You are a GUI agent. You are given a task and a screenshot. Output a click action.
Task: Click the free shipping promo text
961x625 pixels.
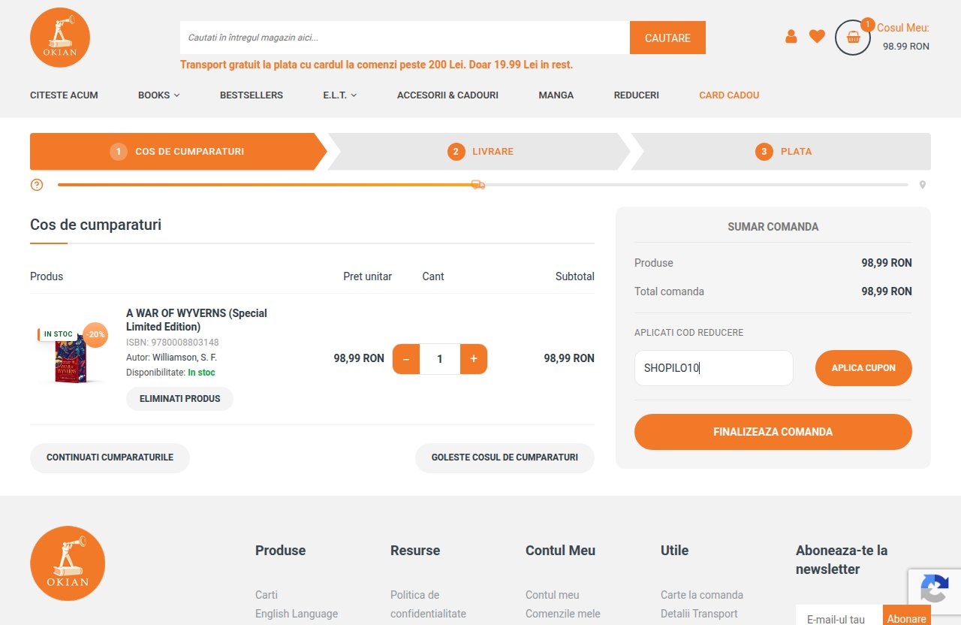coord(376,65)
